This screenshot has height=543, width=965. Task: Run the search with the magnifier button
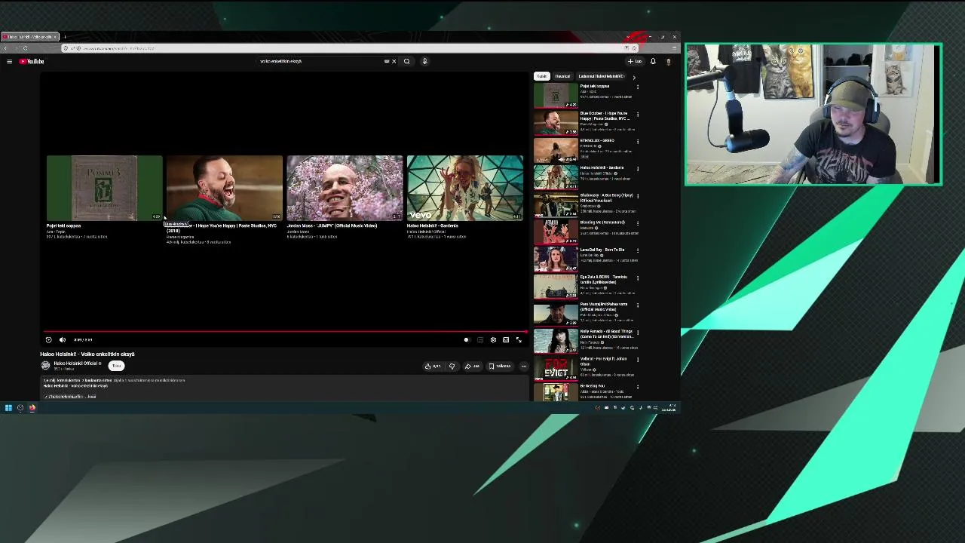pos(406,61)
